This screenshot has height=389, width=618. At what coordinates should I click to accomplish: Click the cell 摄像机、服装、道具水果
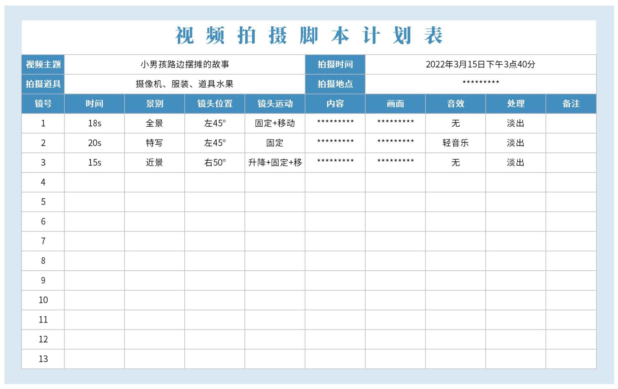[185, 84]
